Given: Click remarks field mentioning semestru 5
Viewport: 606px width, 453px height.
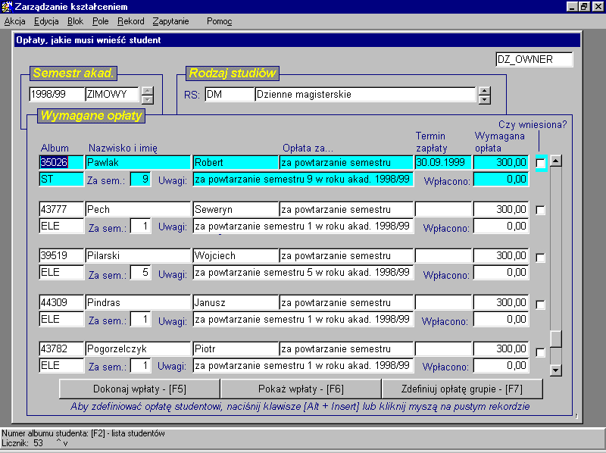Looking at the screenshot, I should (304, 273).
